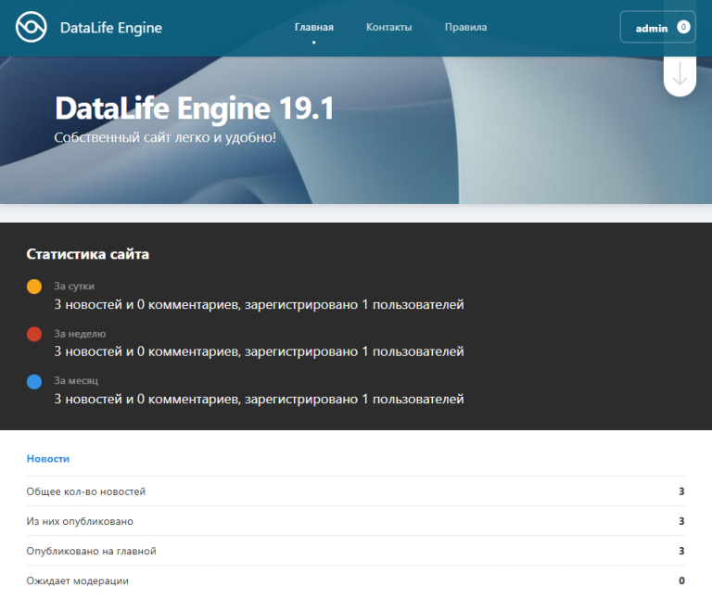Click the admin notification counter badge
Screen dimensions: 712x599
tap(683, 28)
